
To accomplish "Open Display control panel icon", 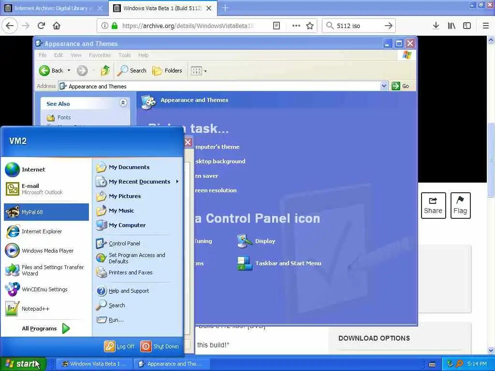I will (x=256, y=242).
